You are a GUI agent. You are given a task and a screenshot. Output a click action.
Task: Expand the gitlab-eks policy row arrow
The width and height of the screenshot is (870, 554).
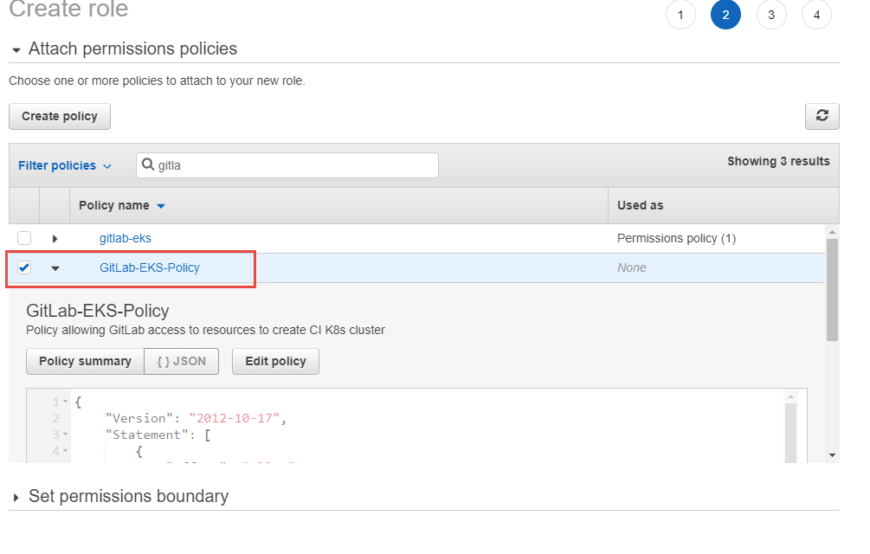[55, 238]
